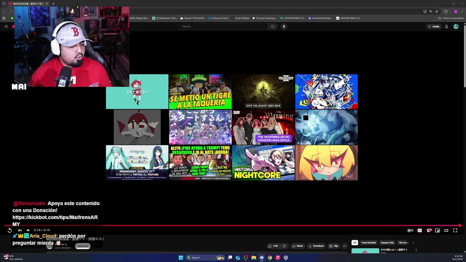Screen dimensions: 466x262
Task: Select the From Ro2noki chip
Action: [x=368, y=243]
